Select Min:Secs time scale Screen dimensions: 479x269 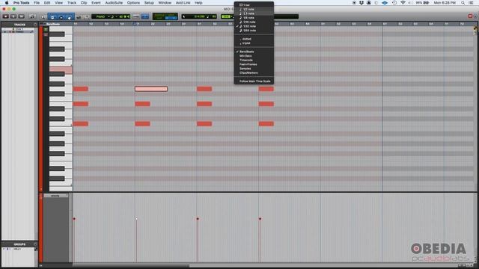254,56
